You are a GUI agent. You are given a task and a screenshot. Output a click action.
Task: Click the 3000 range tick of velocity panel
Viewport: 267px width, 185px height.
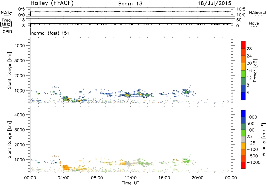pyautogui.click(x=19, y=130)
